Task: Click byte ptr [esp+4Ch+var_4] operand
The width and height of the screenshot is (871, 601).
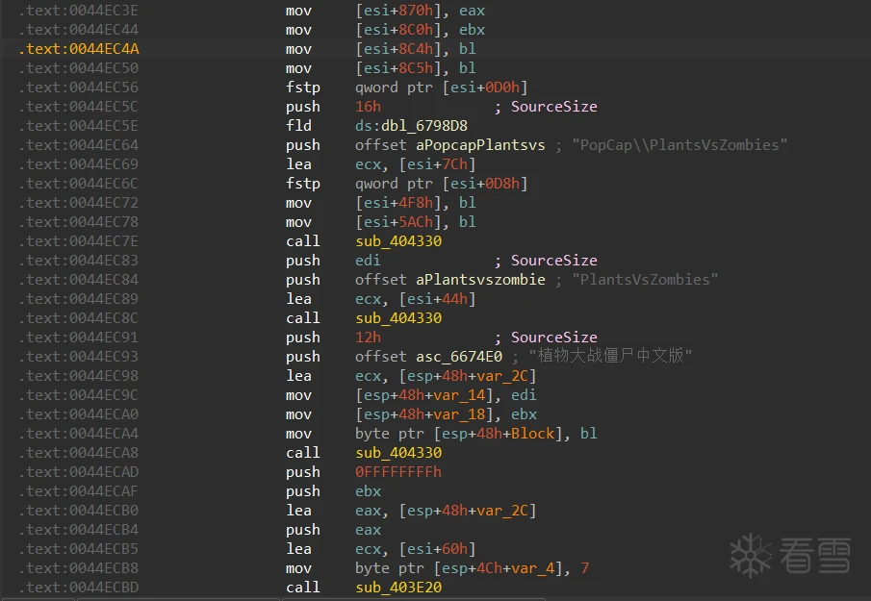Action: pyautogui.click(x=459, y=568)
